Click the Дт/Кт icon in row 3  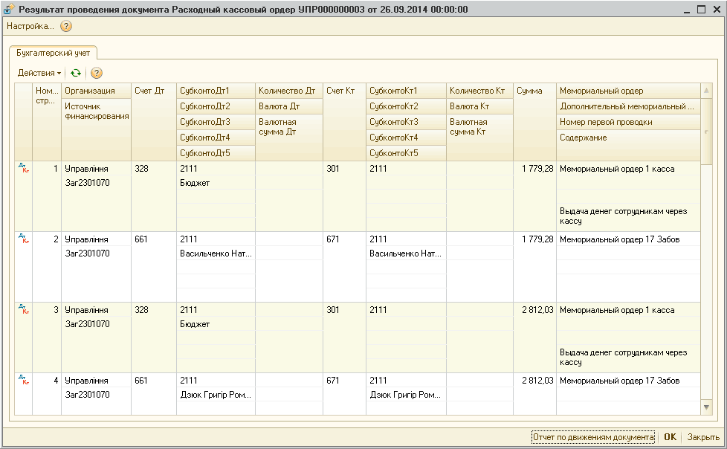[23, 309]
